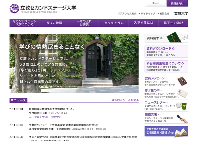Open the 資料ダウンロード banner

coord(166,52)
